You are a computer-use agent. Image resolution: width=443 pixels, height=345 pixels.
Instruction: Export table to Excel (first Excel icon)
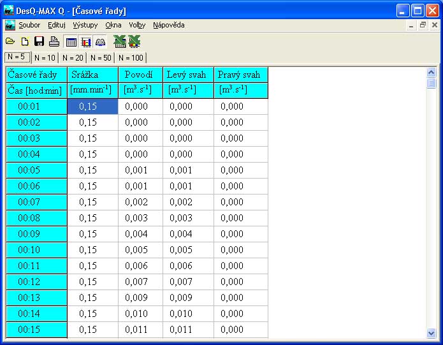(x=120, y=41)
